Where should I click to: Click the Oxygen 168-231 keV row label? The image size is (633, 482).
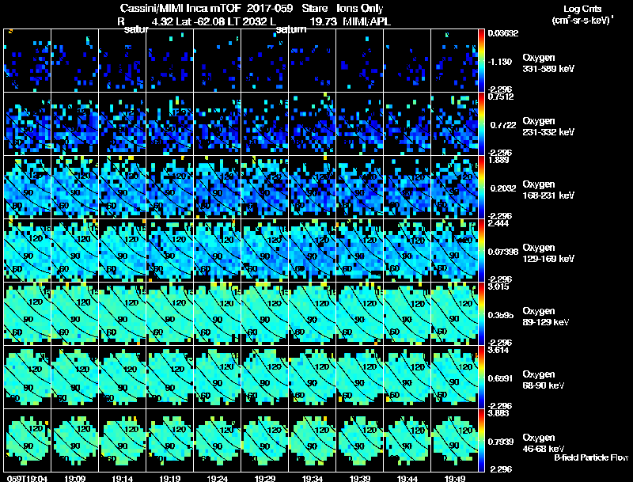pyautogui.click(x=548, y=189)
